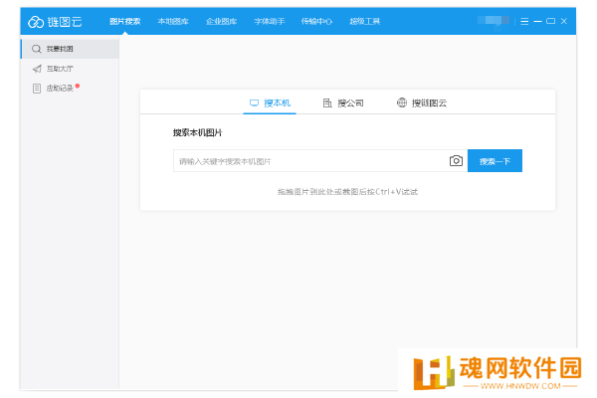The width and height of the screenshot is (597, 398).
Task: Open 求助记录 with the document icon
Action: 70,89
